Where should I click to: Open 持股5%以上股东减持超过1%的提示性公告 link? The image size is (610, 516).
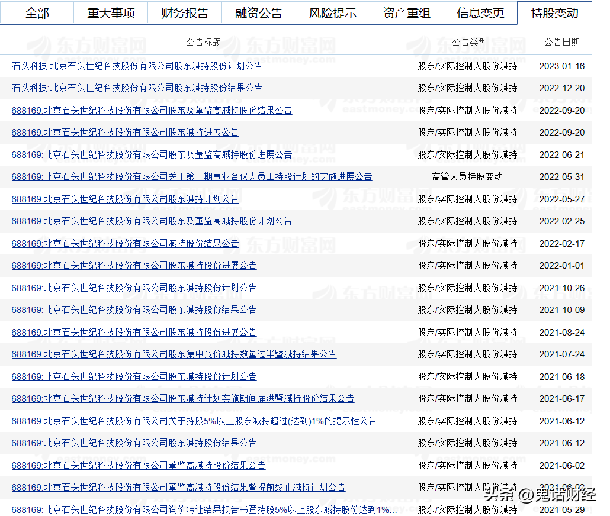click(x=194, y=421)
